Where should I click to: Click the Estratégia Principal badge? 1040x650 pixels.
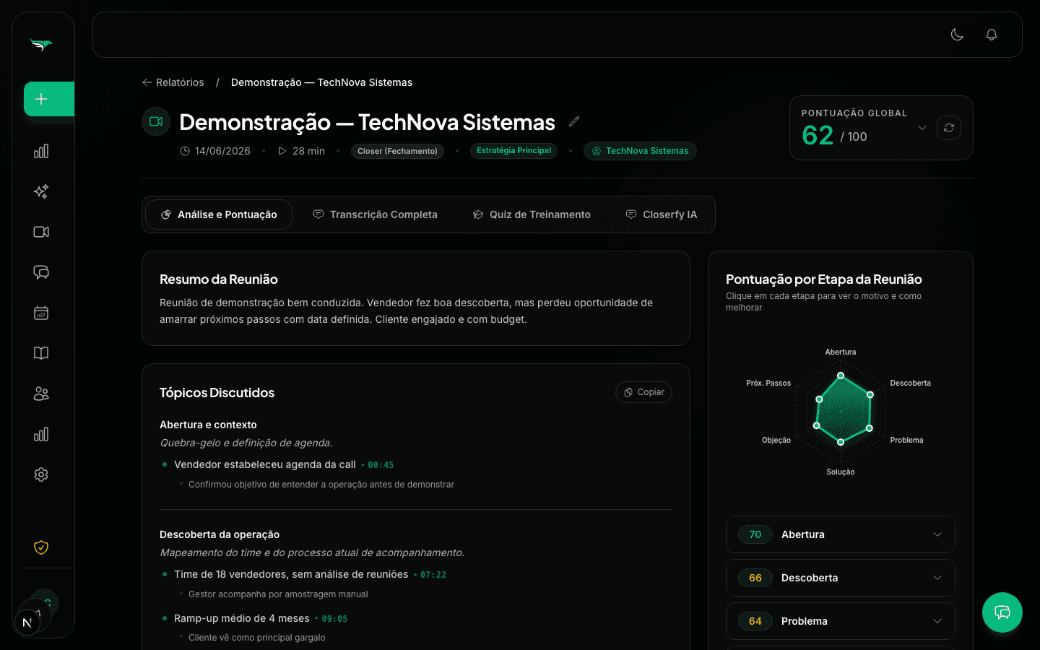[514, 151]
